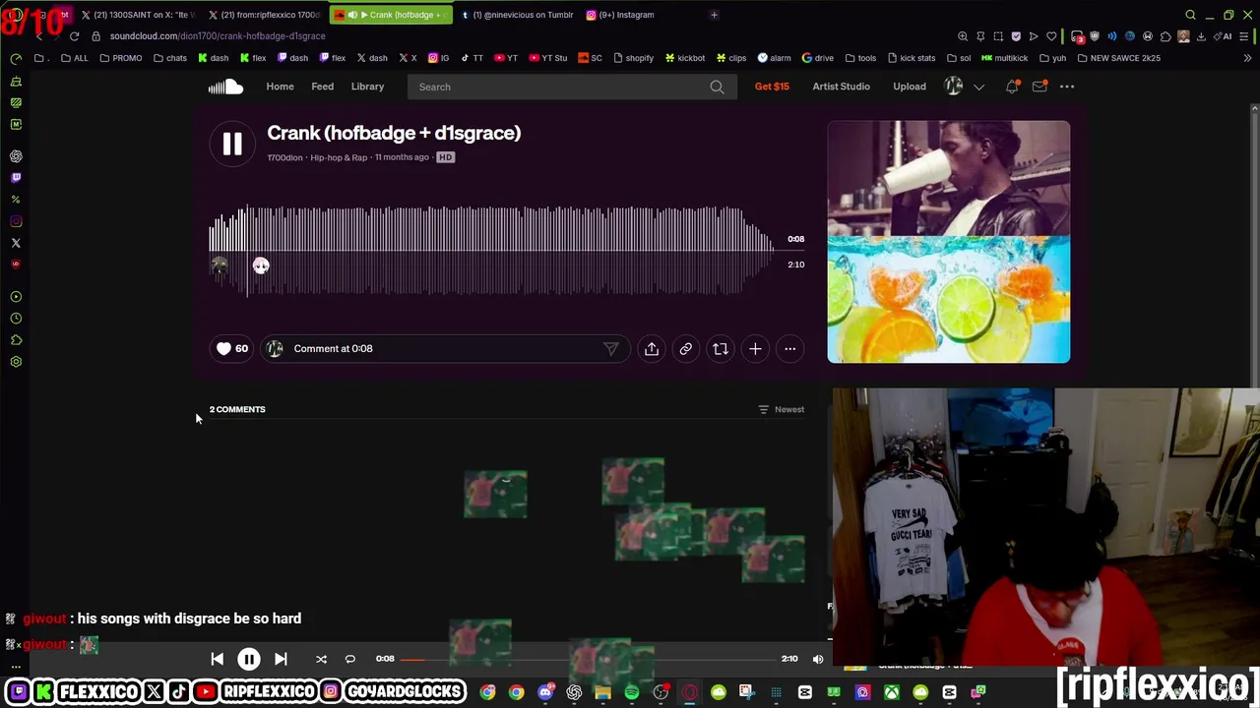Reload the page

point(74,36)
